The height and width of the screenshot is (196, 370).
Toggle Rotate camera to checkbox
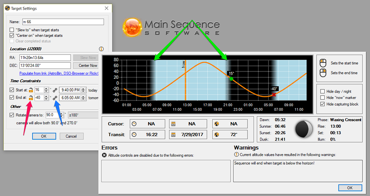12,115
